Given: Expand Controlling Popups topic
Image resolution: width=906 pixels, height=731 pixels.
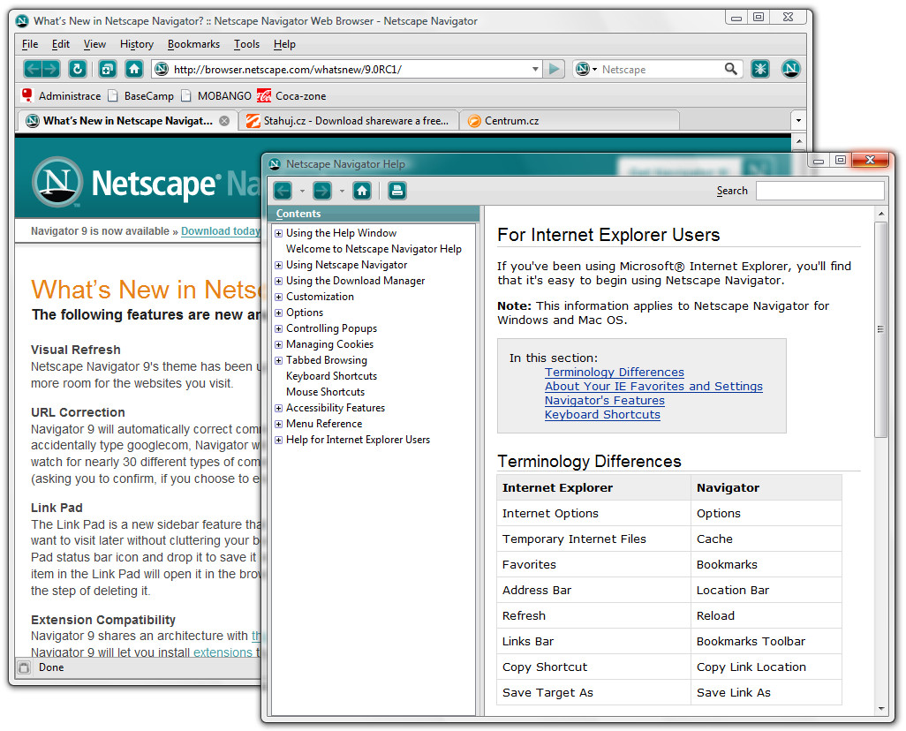Looking at the screenshot, I should (x=278, y=328).
